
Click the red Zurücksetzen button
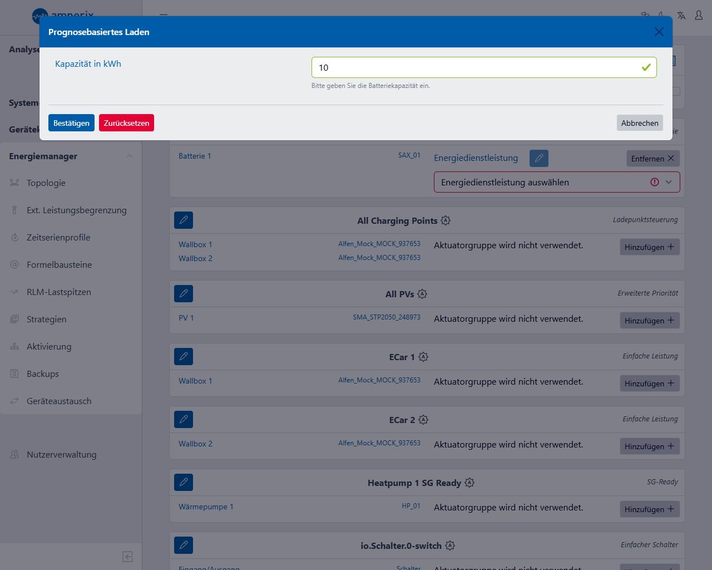pyautogui.click(x=126, y=123)
